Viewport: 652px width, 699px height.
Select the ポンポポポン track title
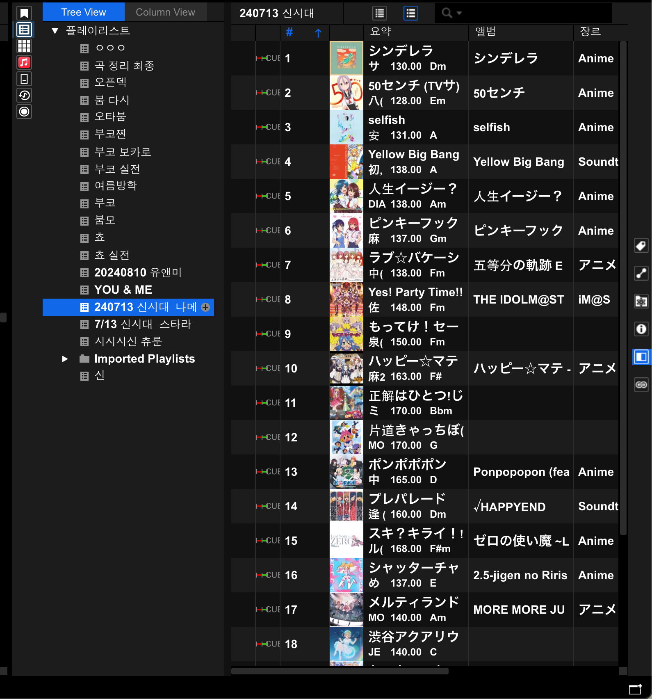[407, 464]
